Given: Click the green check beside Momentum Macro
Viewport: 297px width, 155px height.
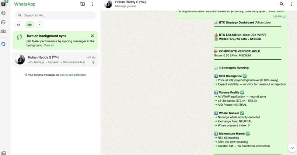Looking at the screenshot, I should [x=248, y=134].
